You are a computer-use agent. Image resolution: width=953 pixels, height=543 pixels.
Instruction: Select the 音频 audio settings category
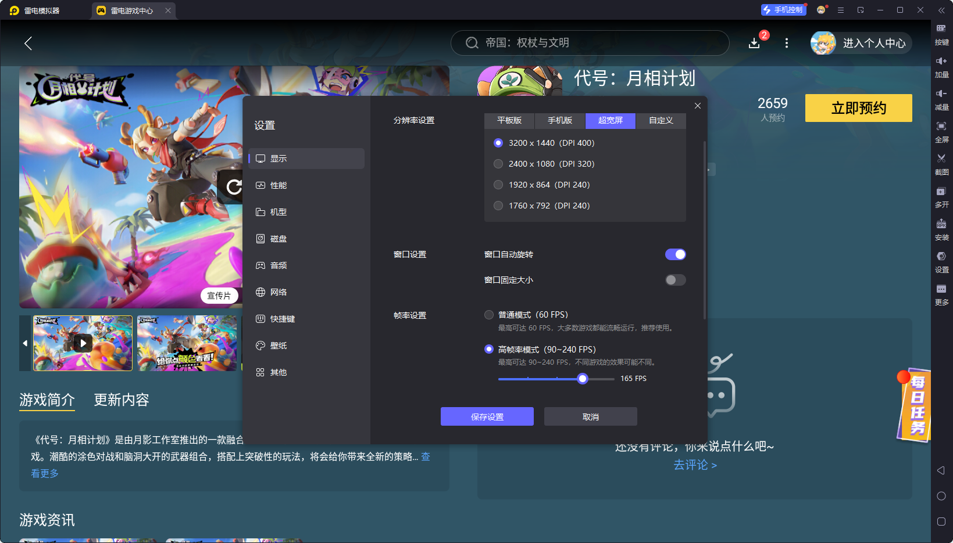[x=277, y=265]
